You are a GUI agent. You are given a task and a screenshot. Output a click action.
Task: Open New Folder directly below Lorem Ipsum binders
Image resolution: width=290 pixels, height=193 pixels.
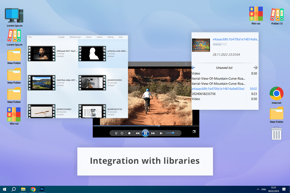click(14, 56)
